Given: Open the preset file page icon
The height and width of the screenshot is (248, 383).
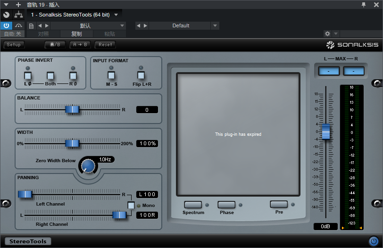Looking at the screenshot, I should (x=31, y=26).
